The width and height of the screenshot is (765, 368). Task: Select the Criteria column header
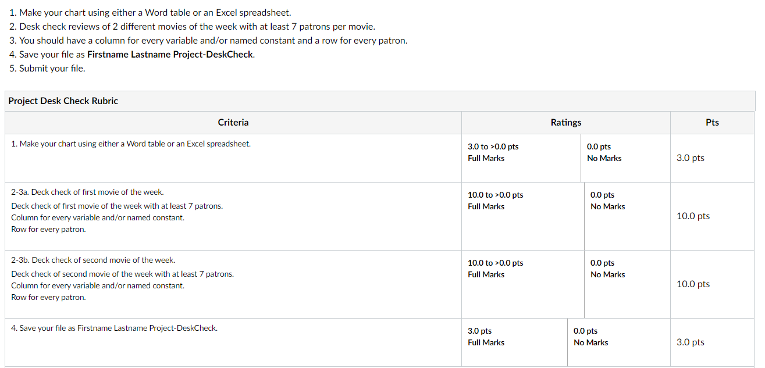pos(233,123)
